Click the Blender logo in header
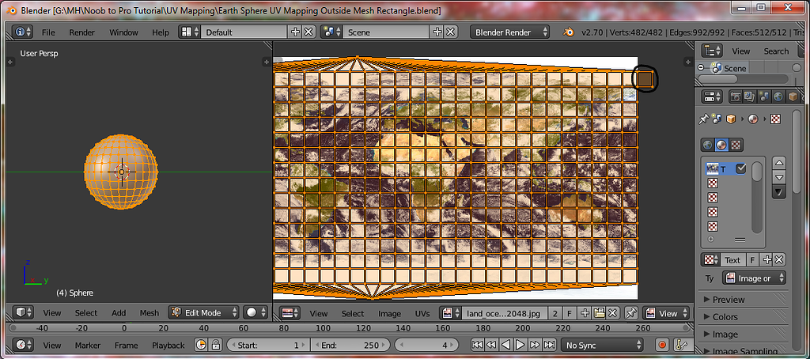 coord(568,32)
